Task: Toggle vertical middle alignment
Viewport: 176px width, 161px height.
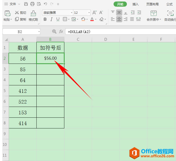Action: pos(119,13)
